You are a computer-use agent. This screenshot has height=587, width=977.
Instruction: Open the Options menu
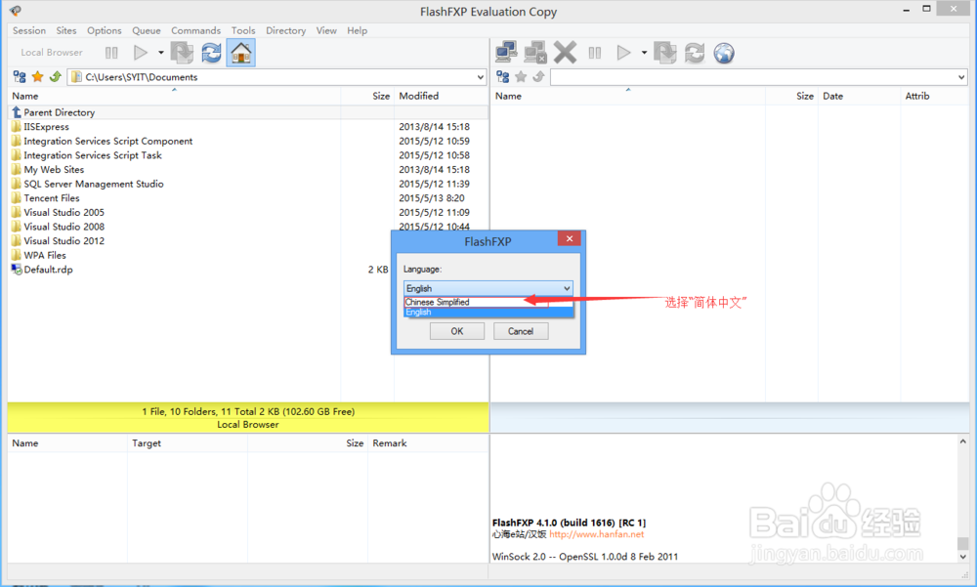[105, 30]
